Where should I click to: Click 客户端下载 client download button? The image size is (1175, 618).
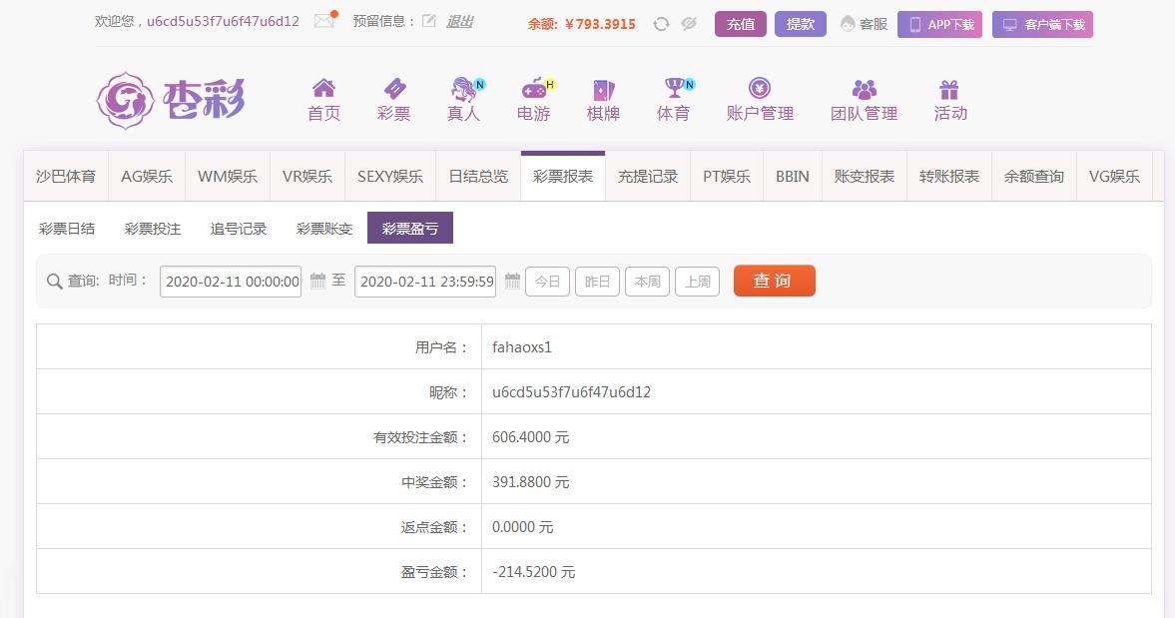(1042, 25)
